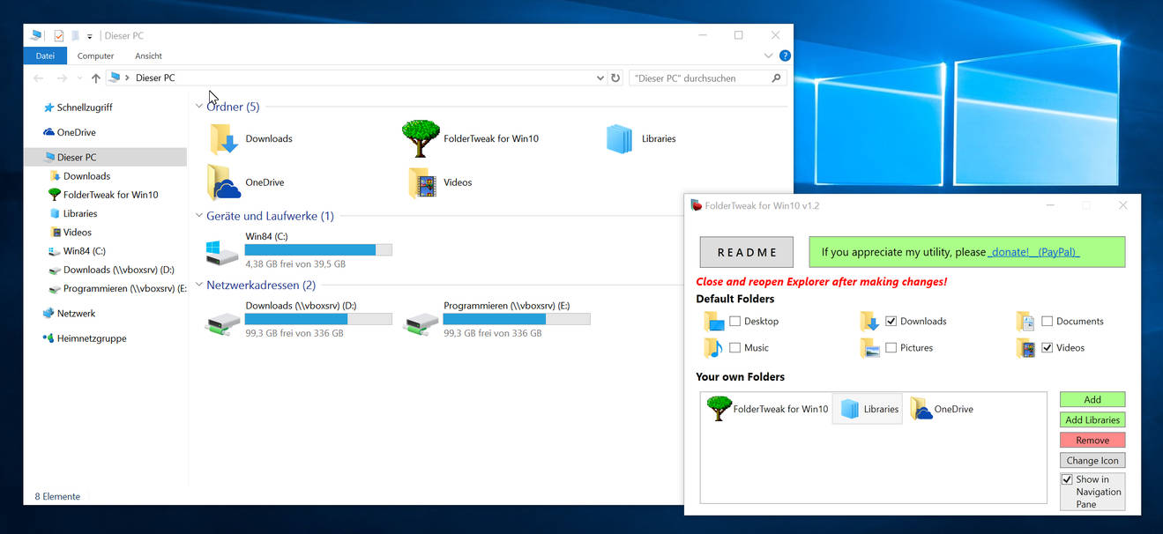1163x534 pixels.
Task: Click the OneDrive cloud icon in navigation pane
Action: coord(49,132)
